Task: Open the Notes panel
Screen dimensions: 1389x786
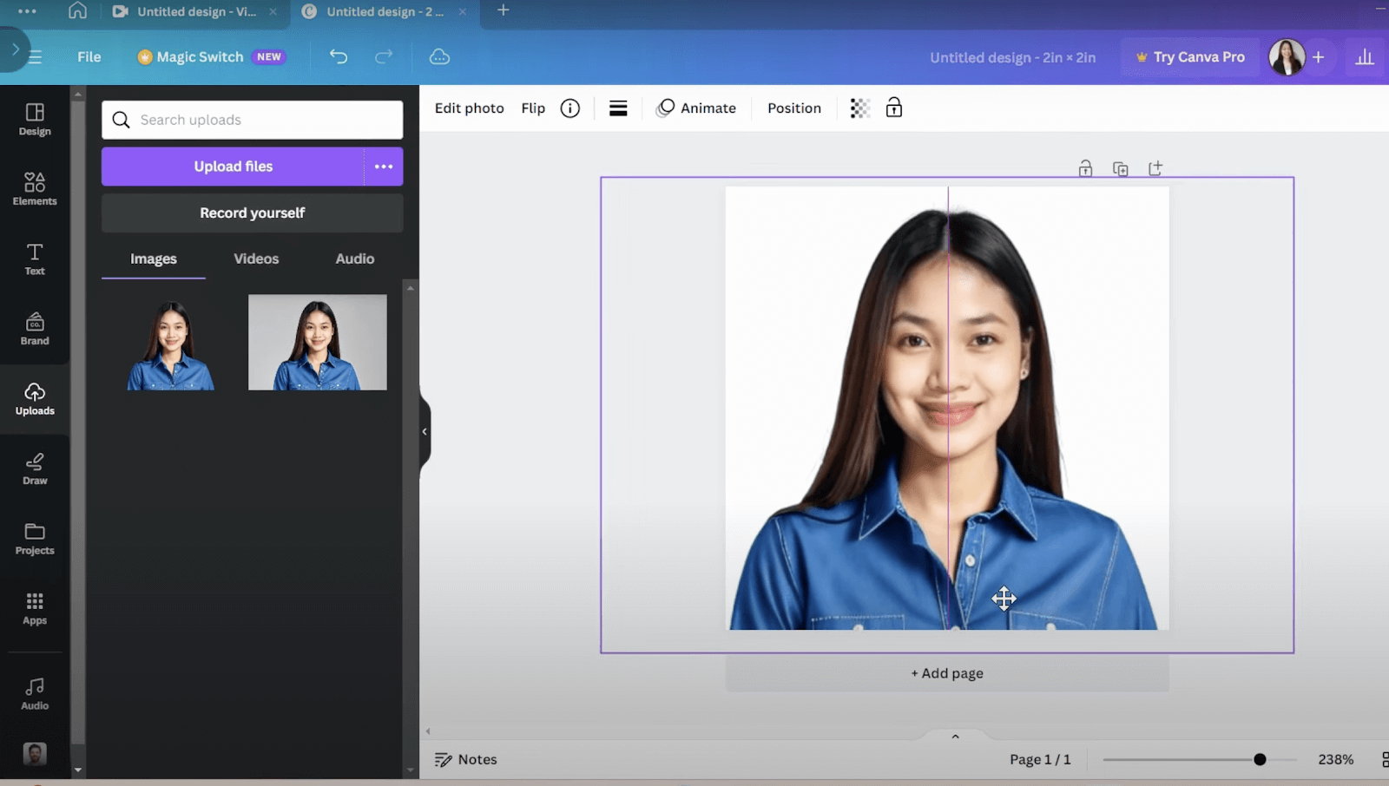Action: pyautogui.click(x=465, y=760)
